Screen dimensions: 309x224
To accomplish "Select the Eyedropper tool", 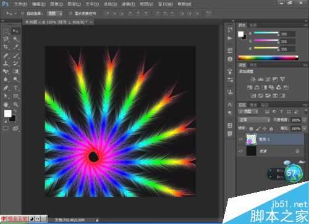I will pos(15,47).
